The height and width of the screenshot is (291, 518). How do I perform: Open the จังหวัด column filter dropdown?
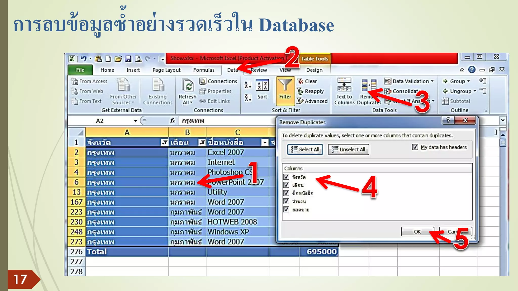pos(164,142)
